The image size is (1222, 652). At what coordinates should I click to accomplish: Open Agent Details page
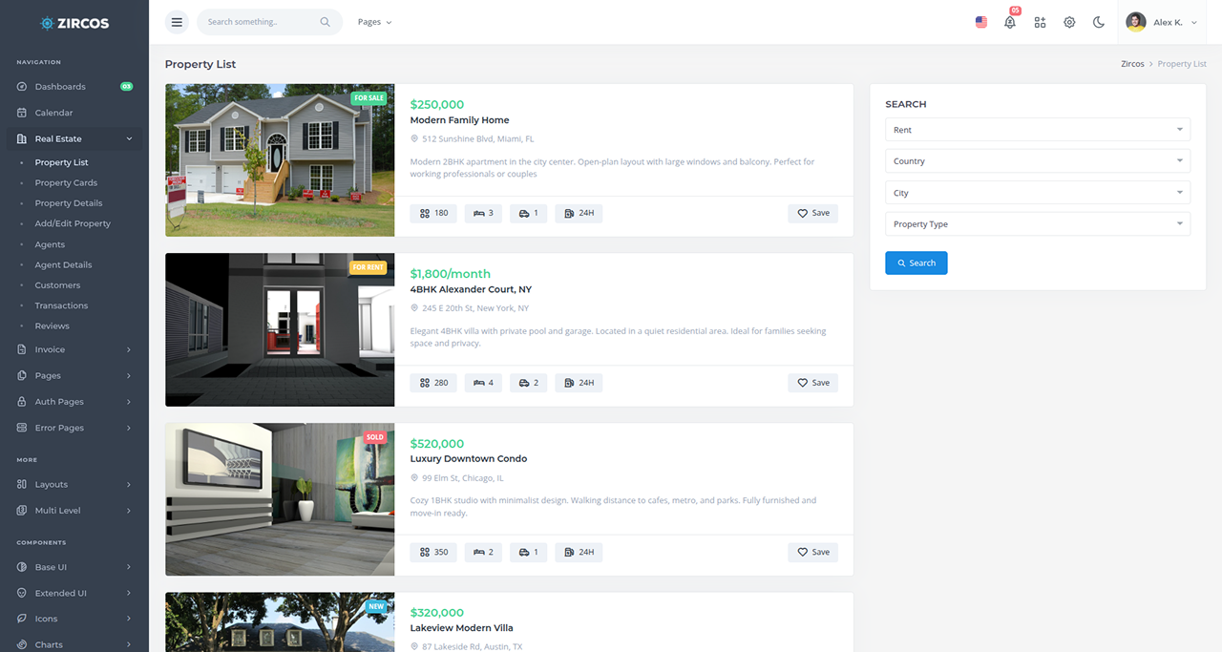pos(63,264)
